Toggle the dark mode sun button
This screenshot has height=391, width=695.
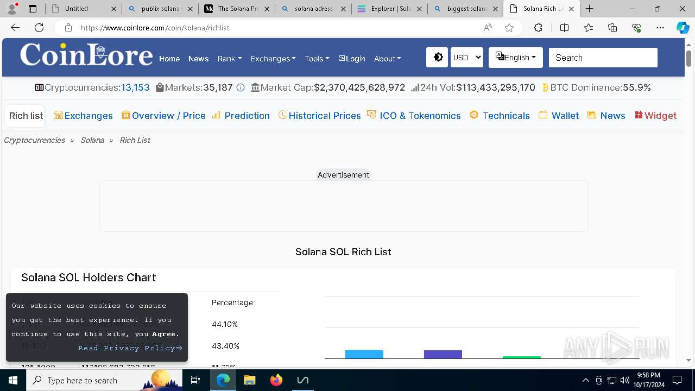click(x=438, y=58)
